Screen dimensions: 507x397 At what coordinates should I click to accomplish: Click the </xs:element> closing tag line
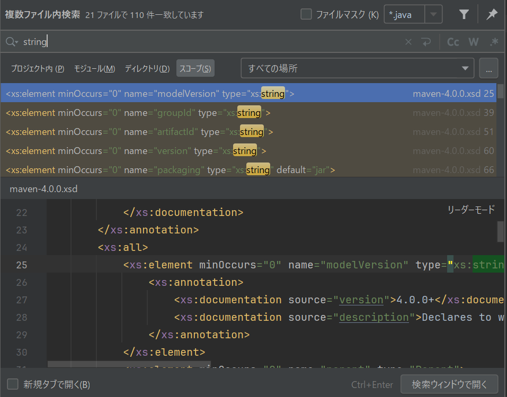tap(164, 353)
